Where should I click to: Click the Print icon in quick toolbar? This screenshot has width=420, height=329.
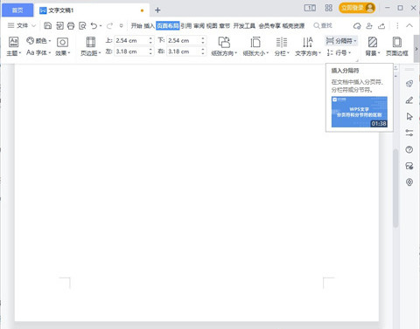click(x=71, y=25)
